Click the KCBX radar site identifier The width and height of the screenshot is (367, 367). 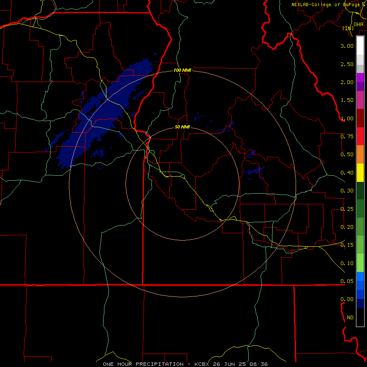point(202,364)
